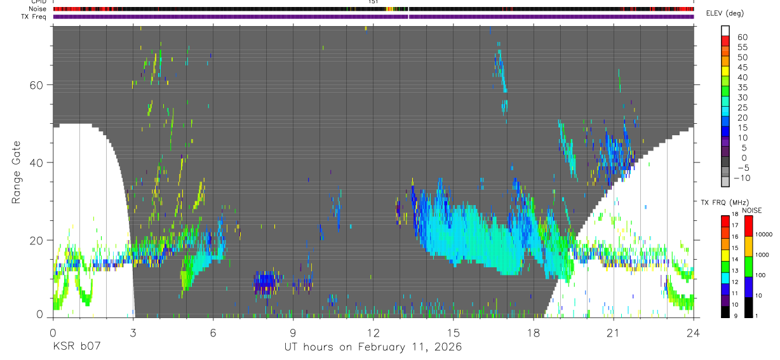Click the 20 tick label on the Range Gate axis
This screenshot has width=780, height=360.
(37, 240)
